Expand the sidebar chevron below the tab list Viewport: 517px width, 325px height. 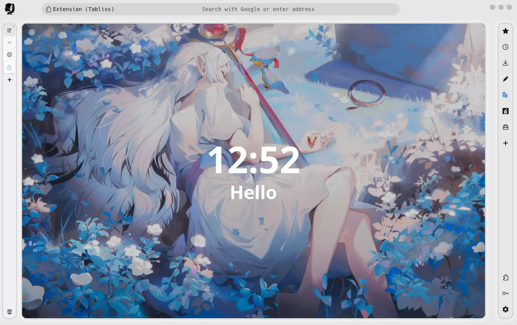pyautogui.click(x=9, y=42)
